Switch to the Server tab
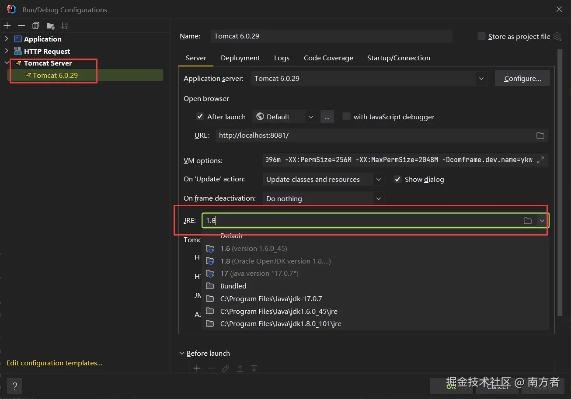Image resolution: width=571 pixels, height=399 pixels. tap(196, 58)
